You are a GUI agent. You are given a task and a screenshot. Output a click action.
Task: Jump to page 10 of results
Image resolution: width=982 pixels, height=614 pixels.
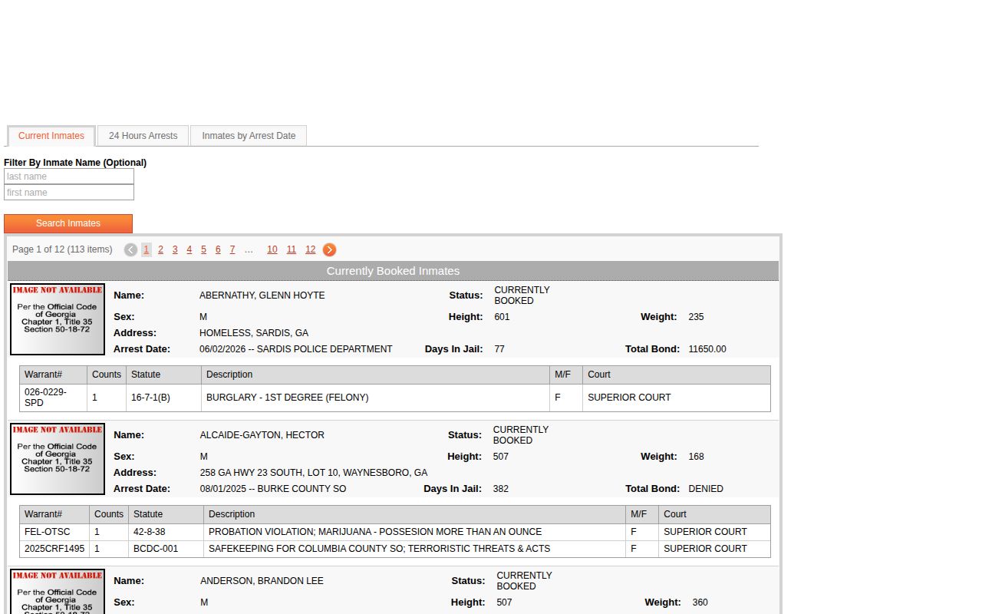pyautogui.click(x=272, y=249)
